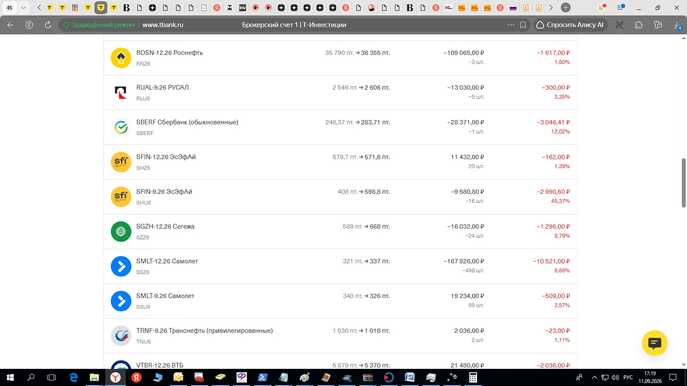Click the RUSAL logo in the RUAL-9.26 row
Image resolution: width=687 pixels, height=386 pixels.
pyautogui.click(x=121, y=93)
